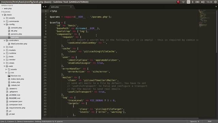Open SiteController.php file
The height and width of the screenshot is (123, 218).
coord(19,44)
